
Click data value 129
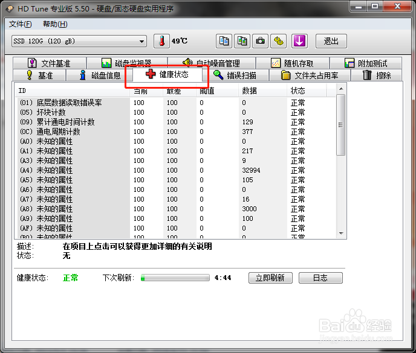(247, 122)
